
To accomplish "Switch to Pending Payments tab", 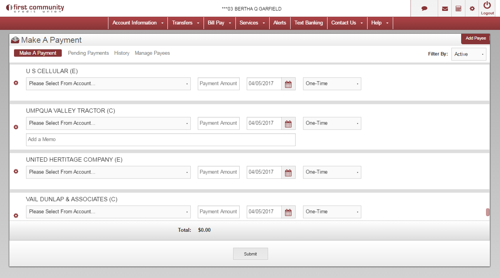I will [x=88, y=53].
